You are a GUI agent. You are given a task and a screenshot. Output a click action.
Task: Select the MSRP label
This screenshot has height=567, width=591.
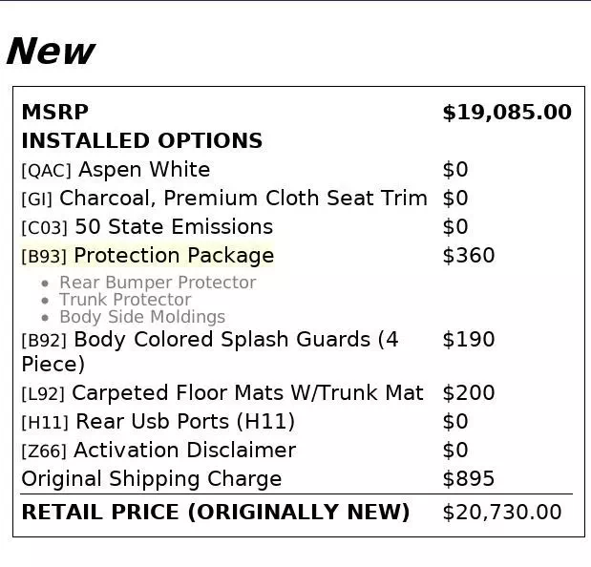[54, 113]
